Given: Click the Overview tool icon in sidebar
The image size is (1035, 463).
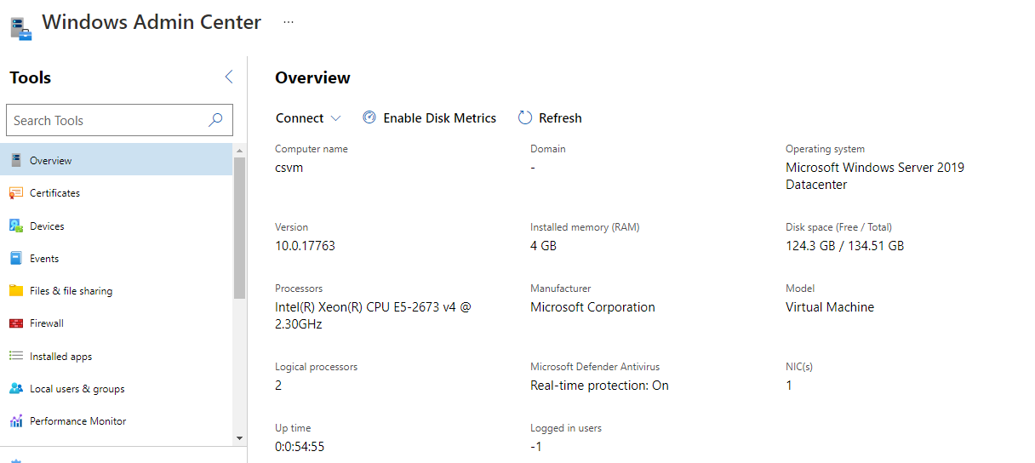Looking at the screenshot, I should tap(16, 160).
